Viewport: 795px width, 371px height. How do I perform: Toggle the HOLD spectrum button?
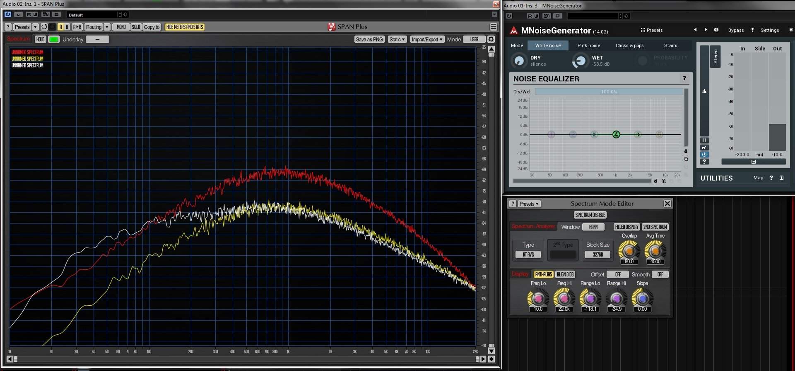[x=40, y=39]
